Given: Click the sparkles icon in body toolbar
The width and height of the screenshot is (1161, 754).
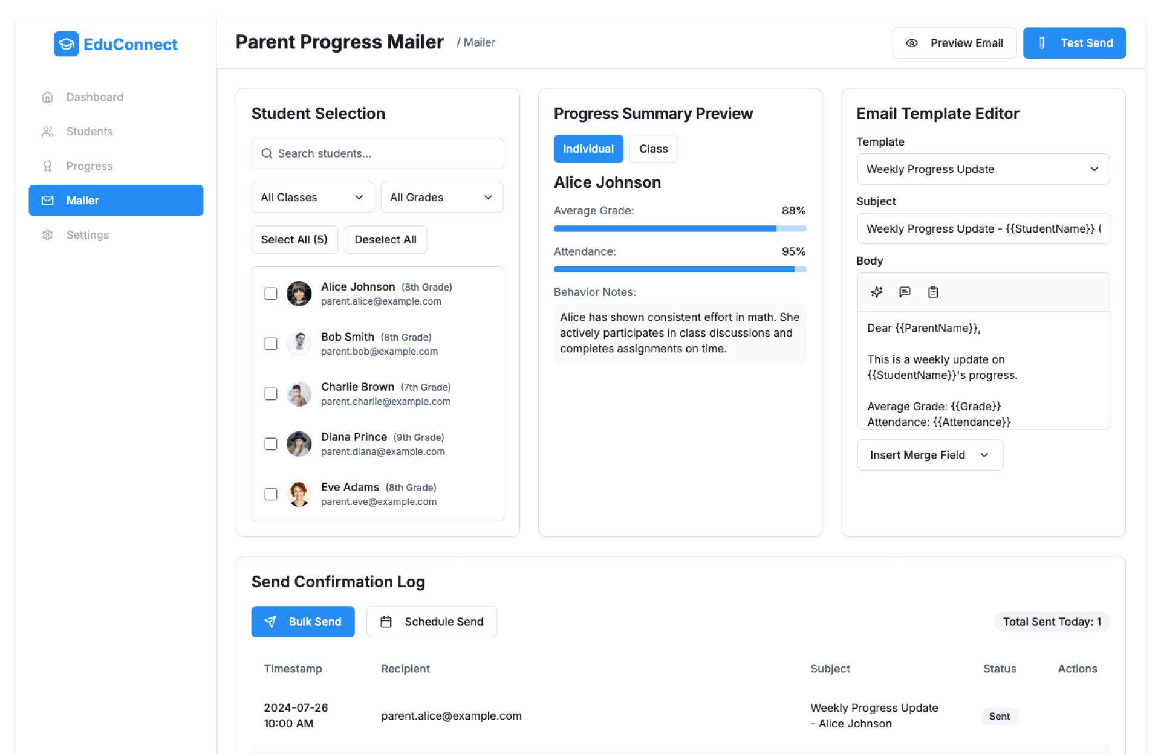Looking at the screenshot, I should (876, 292).
